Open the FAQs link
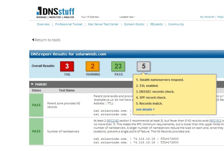 click(x=220, y=17)
